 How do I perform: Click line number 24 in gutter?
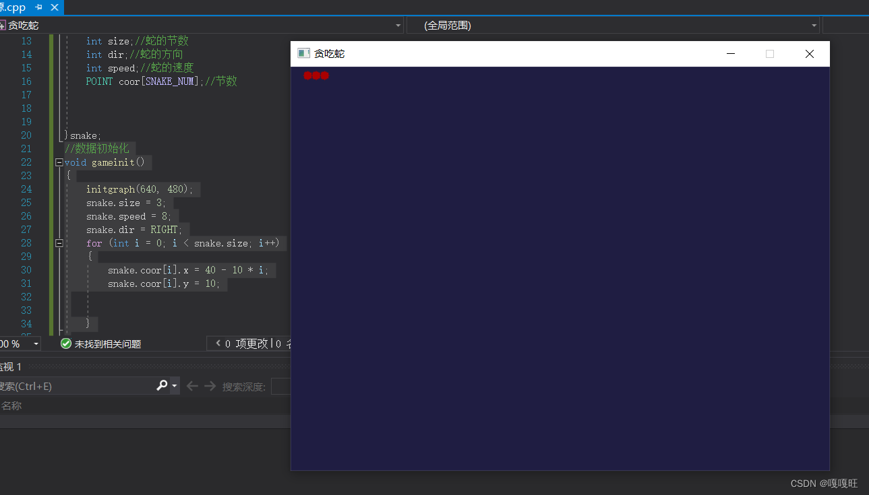(x=26, y=189)
